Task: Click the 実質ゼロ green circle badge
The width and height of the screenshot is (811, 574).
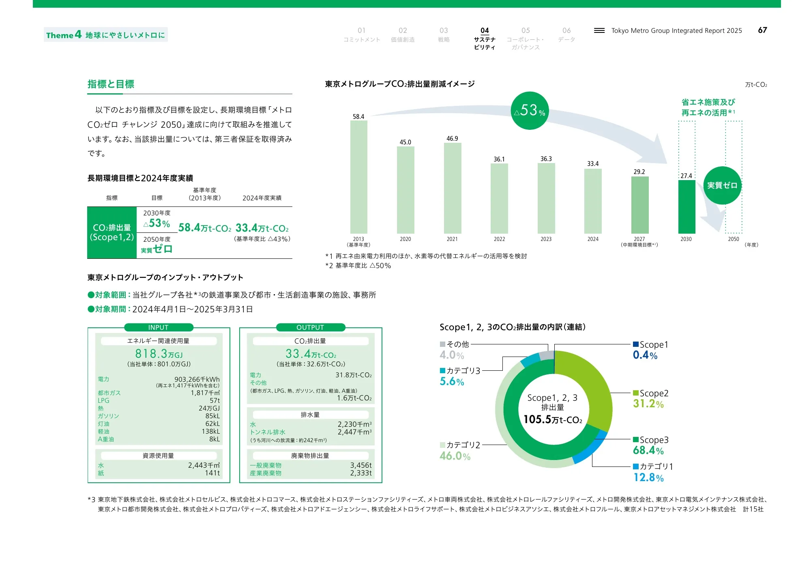Action: 722,185
